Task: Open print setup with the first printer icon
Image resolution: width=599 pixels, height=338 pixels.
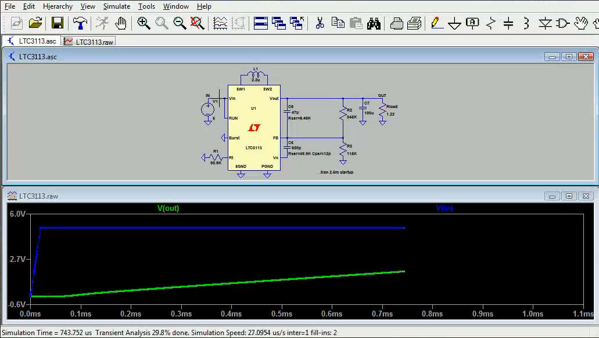Action: pos(397,23)
